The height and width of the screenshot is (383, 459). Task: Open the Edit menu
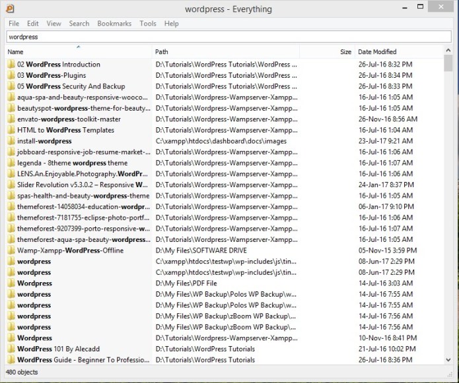(x=33, y=23)
